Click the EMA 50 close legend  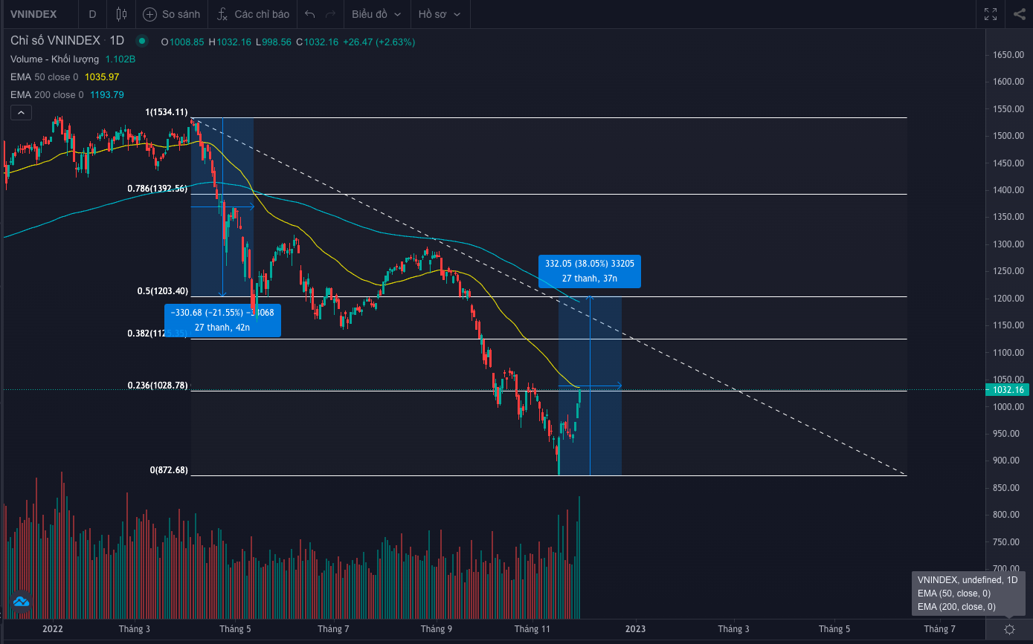pyautogui.click(x=44, y=77)
